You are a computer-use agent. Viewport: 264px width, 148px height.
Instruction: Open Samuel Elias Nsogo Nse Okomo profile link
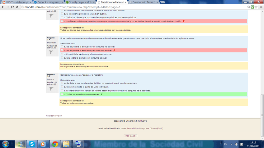coord(141,128)
